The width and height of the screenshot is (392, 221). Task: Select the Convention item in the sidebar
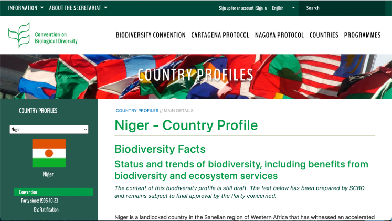pos(53,192)
